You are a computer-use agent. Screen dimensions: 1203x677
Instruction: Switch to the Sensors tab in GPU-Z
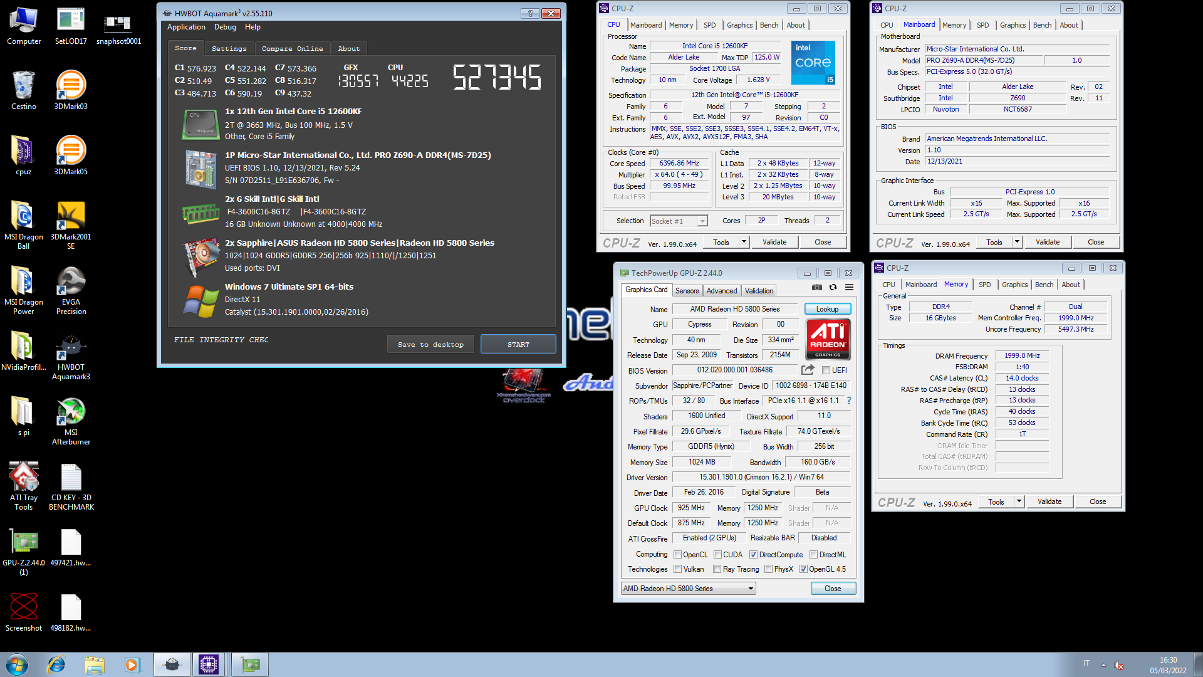tap(687, 291)
